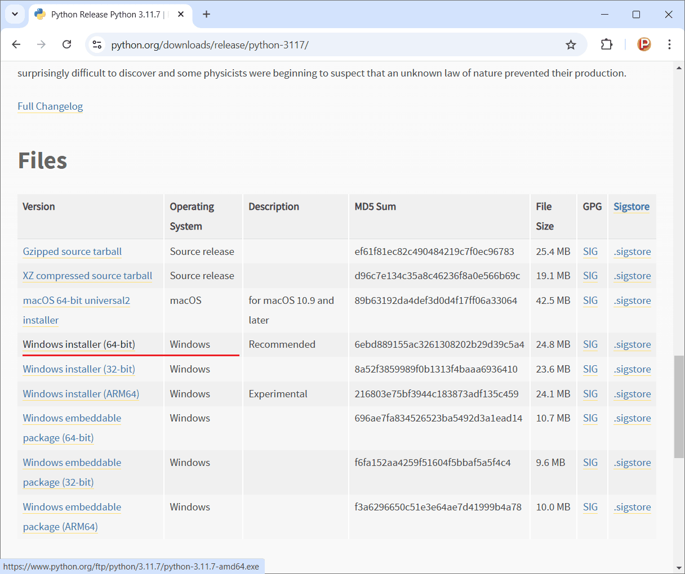Open .sigstore for embeddable package (32-bit)
Screen dimensions: 685x574
(x=632, y=463)
